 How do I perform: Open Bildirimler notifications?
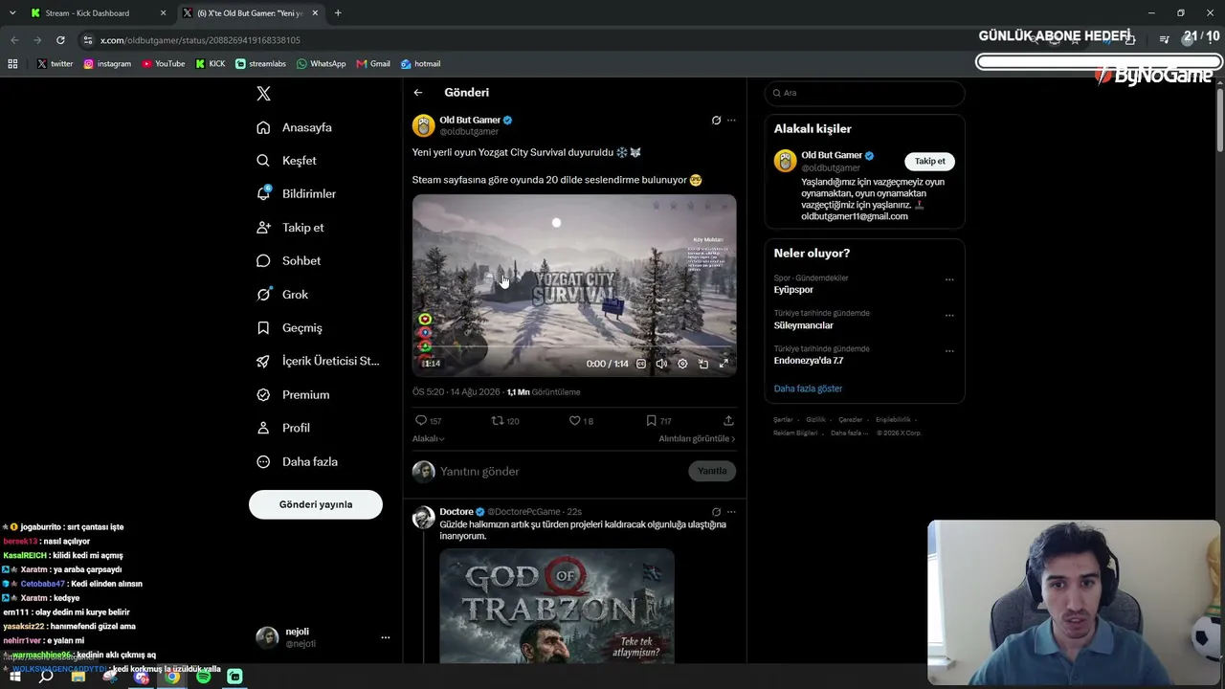coord(297,193)
